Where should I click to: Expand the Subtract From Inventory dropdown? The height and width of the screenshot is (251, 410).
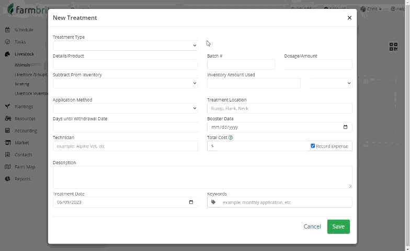125,83
